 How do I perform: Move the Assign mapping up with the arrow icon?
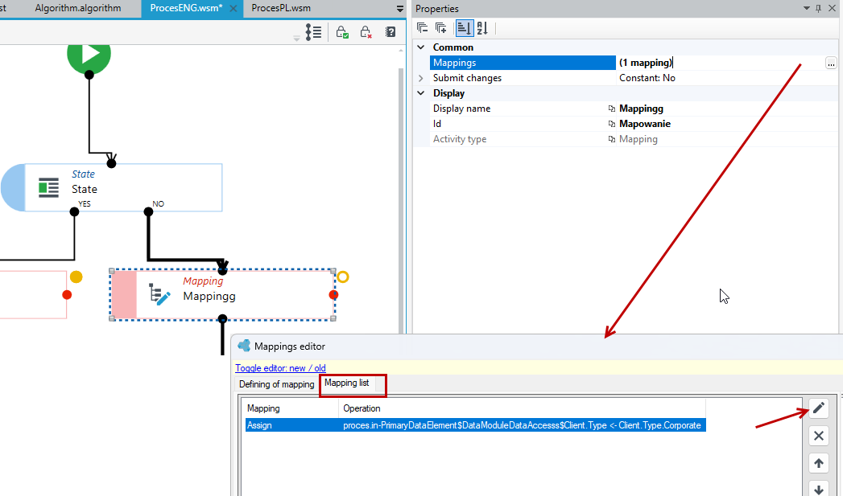[x=818, y=463]
